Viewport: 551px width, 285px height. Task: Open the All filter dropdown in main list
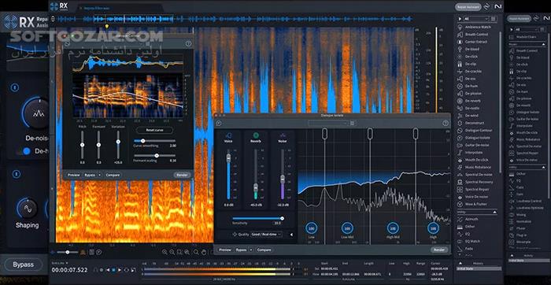point(476,19)
